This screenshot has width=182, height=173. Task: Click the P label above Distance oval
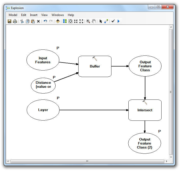click(x=54, y=77)
